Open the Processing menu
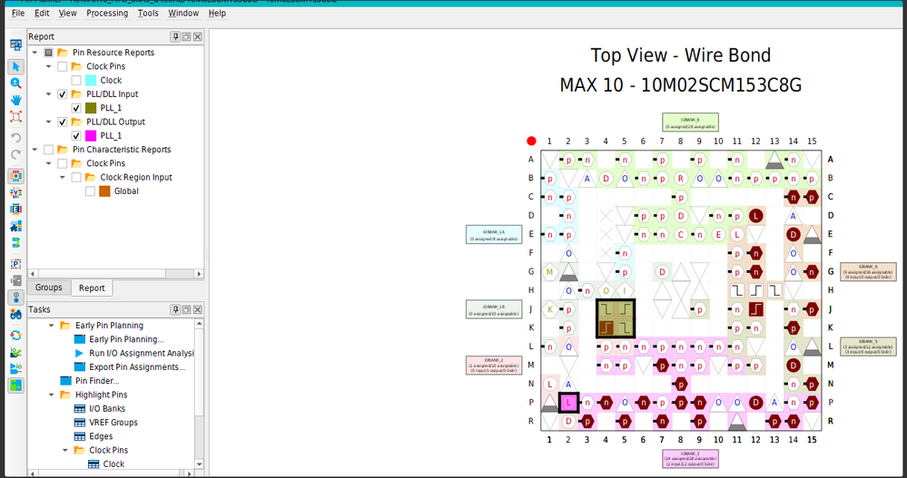 point(107,13)
